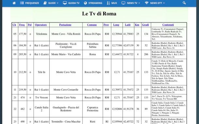This screenshot has height=124, width=199.
Task: Sort table by Pol column
Action: click(30, 25)
